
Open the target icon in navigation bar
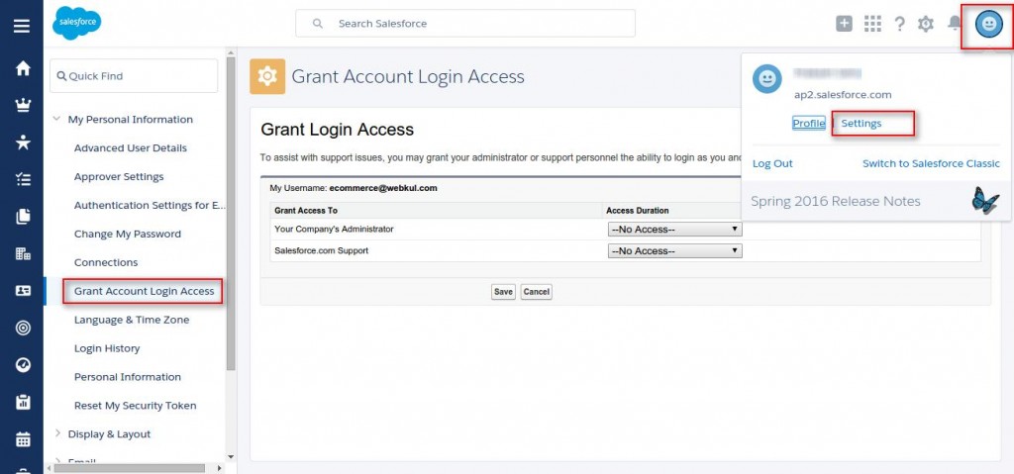(23, 328)
